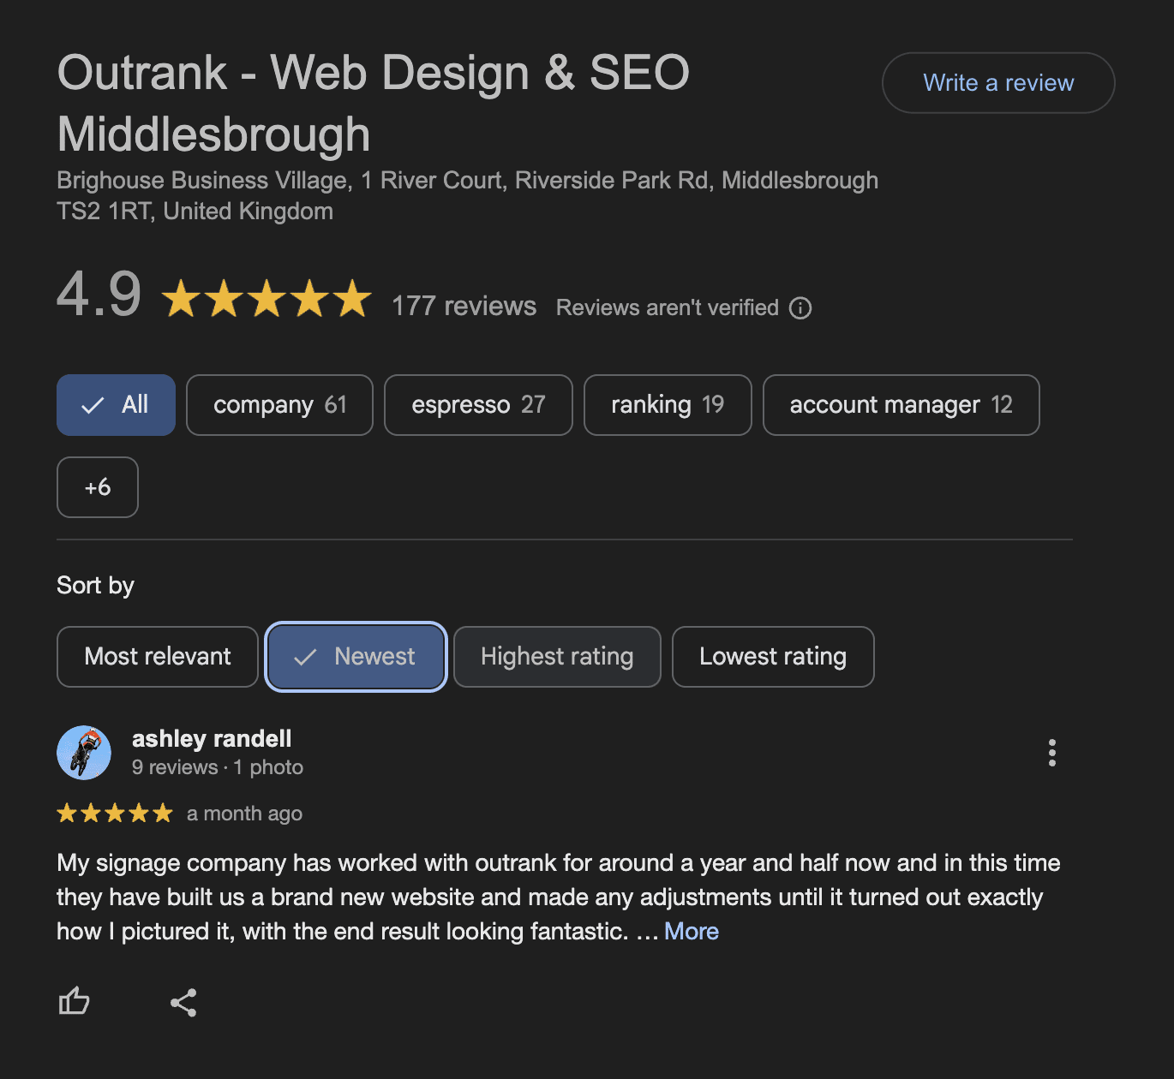This screenshot has width=1174, height=1079.
Task: Click the Outrank - Web Design & SEO title
Action: click(x=374, y=103)
